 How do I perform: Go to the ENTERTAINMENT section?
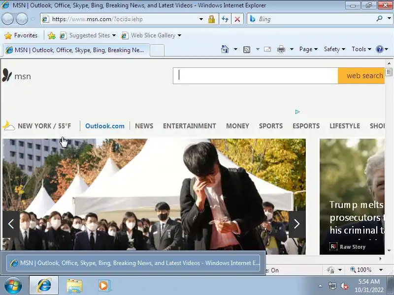(190, 126)
